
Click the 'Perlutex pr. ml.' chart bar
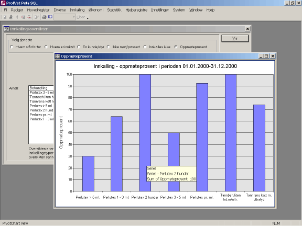[x=202, y=137]
